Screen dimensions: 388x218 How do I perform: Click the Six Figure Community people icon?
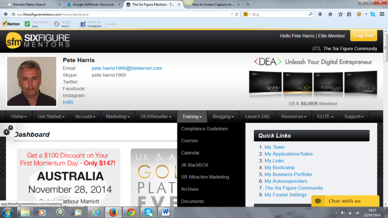(316, 48)
